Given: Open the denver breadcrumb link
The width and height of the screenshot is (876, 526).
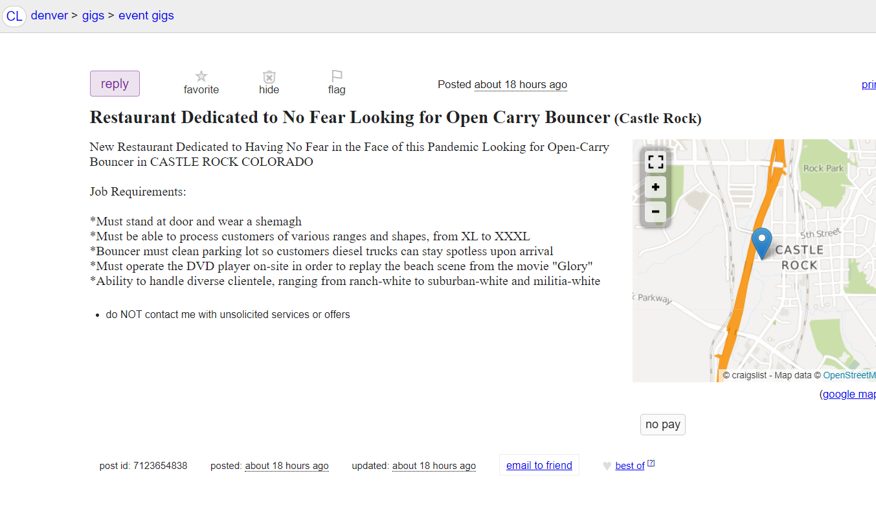Looking at the screenshot, I should coord(49,16).
